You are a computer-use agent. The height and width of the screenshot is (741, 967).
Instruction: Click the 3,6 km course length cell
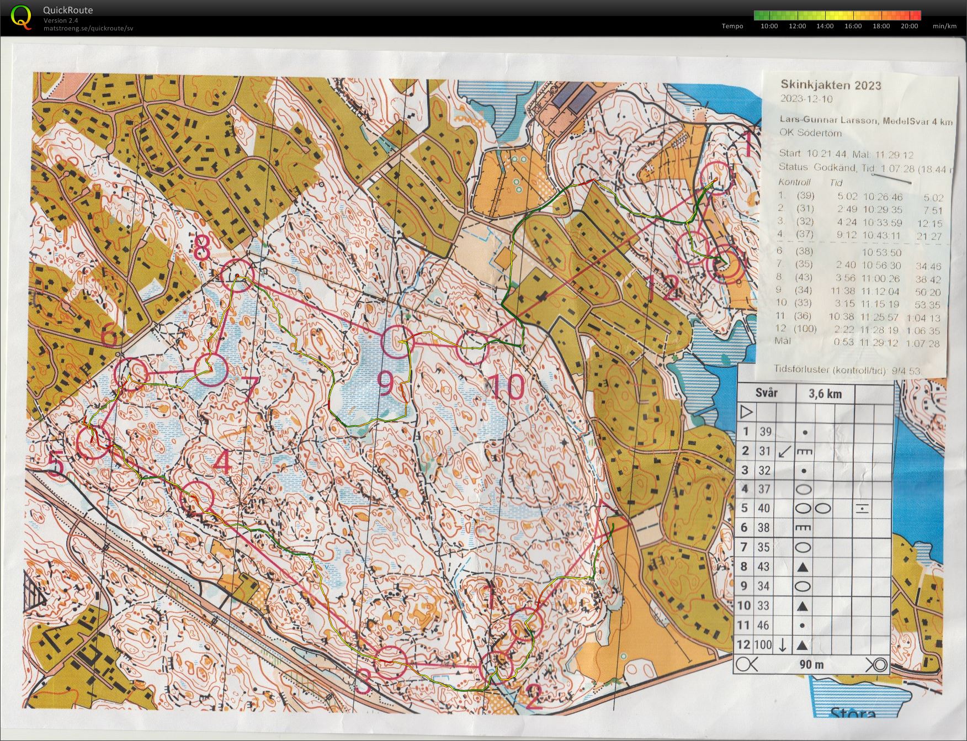[825, 394]
